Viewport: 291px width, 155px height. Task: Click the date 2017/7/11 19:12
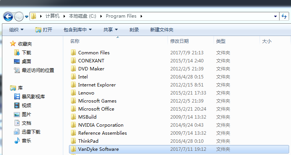(x=188, y=149)
